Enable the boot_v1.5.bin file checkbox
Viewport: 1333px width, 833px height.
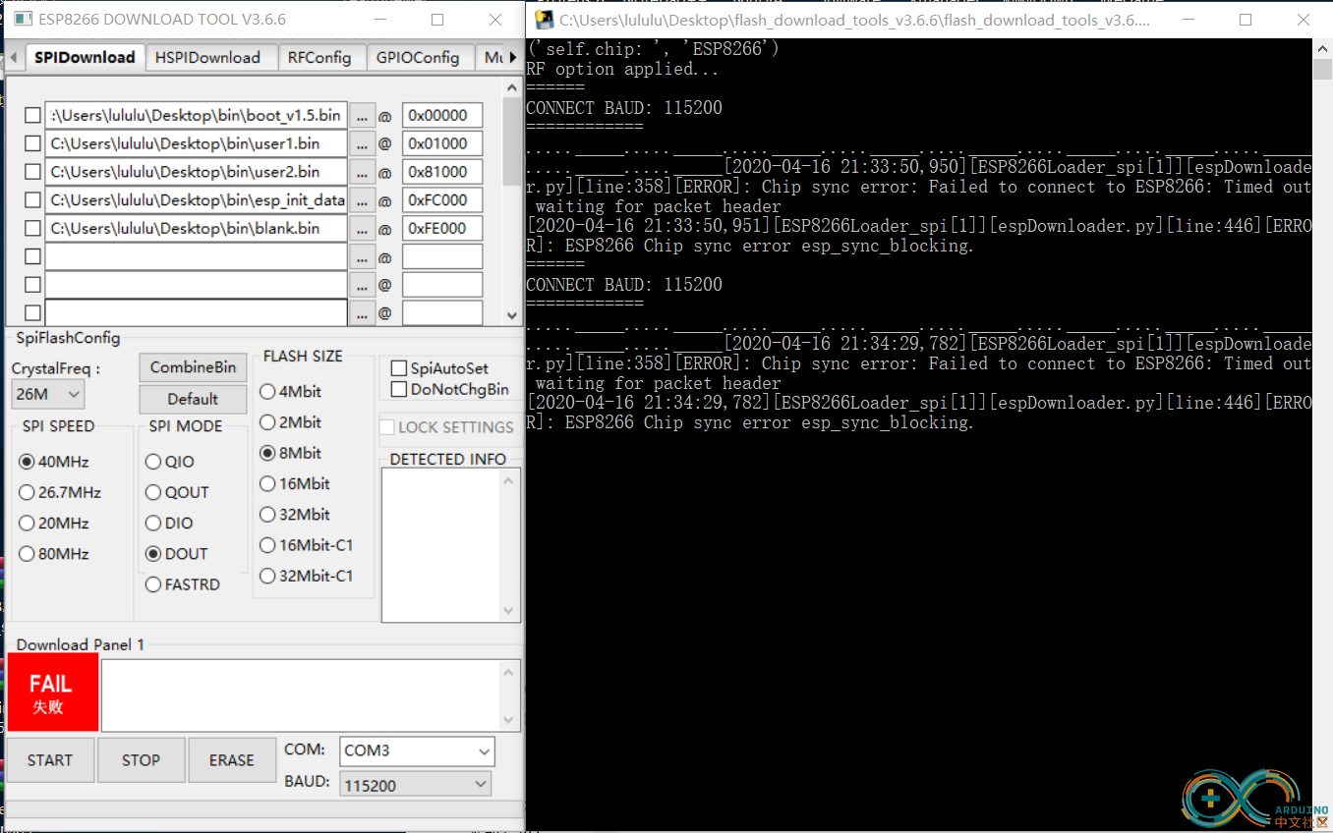point(32,116)
